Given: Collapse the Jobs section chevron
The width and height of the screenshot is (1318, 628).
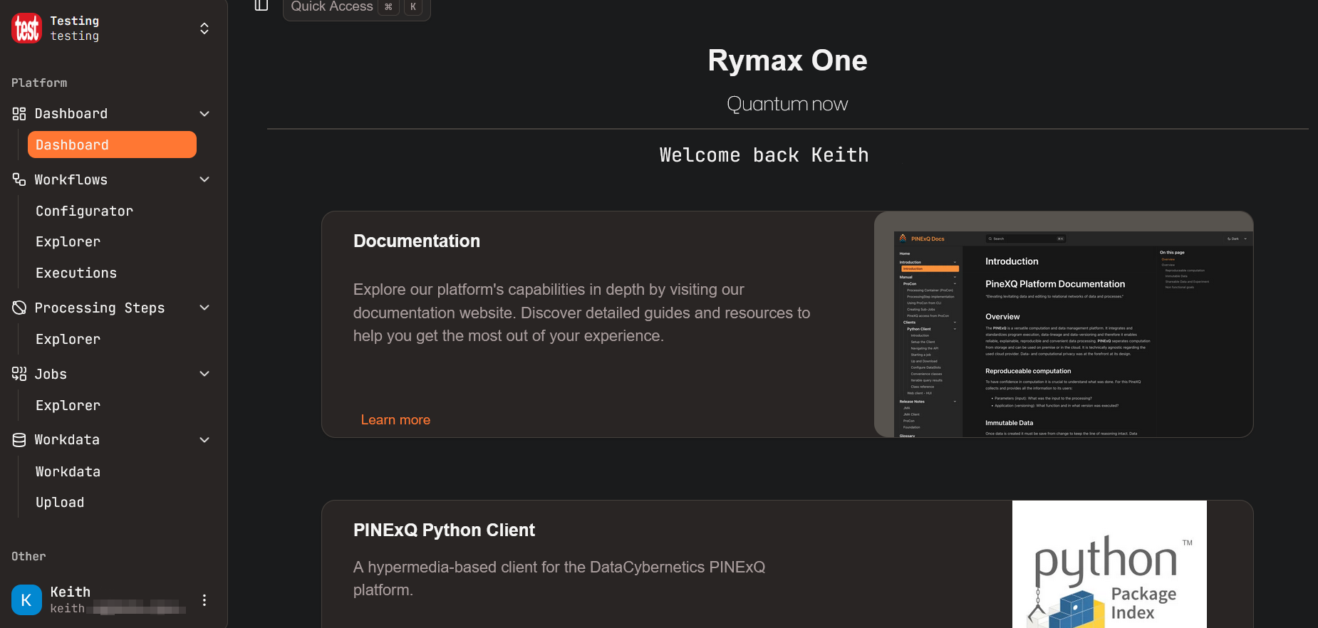Looking at the screenshot, I should coord(204,374).
